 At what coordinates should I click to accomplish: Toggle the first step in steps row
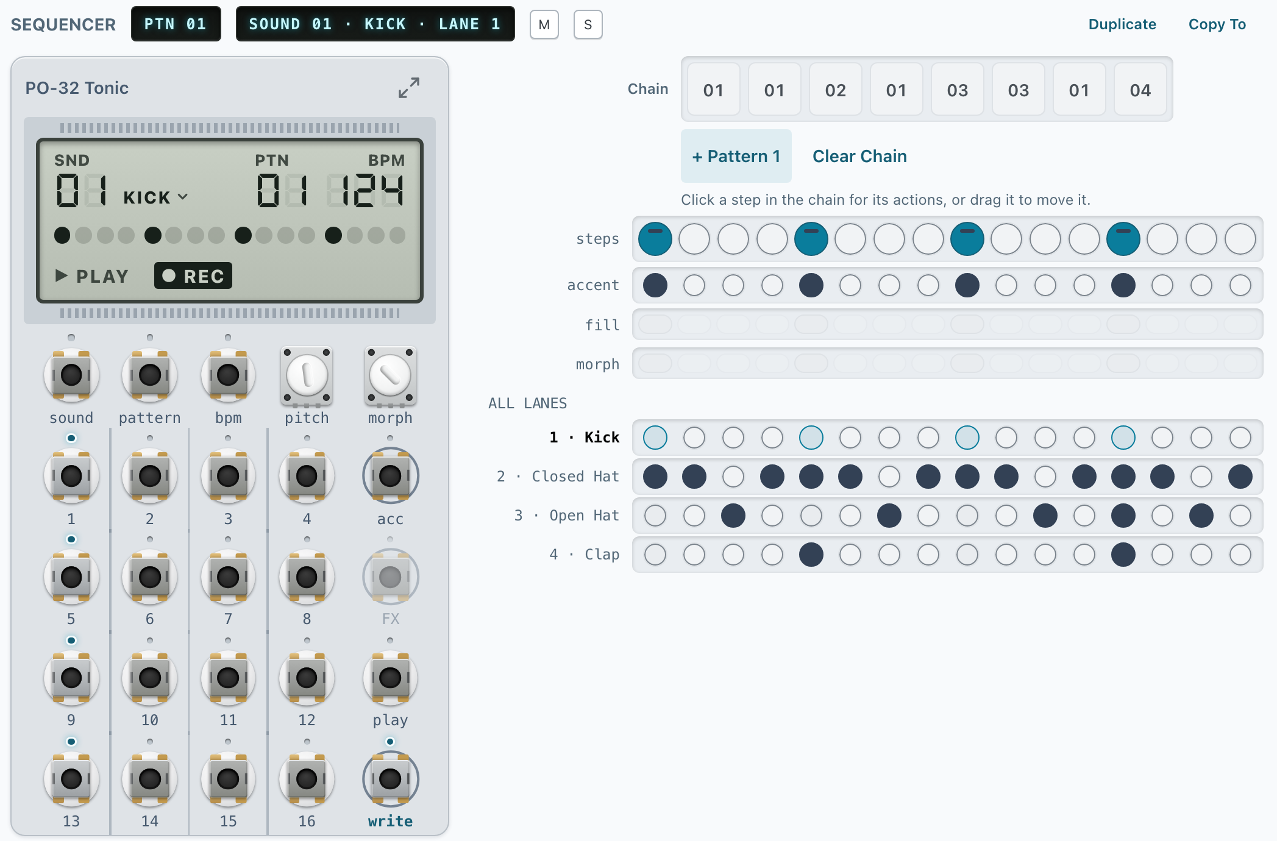[655, 239]
